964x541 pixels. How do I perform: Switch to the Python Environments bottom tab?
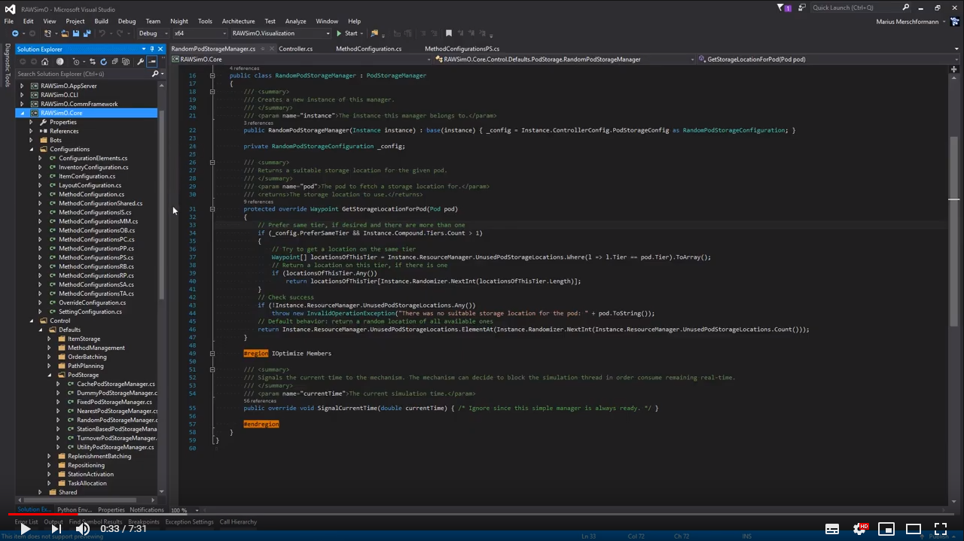click(74, 509)
